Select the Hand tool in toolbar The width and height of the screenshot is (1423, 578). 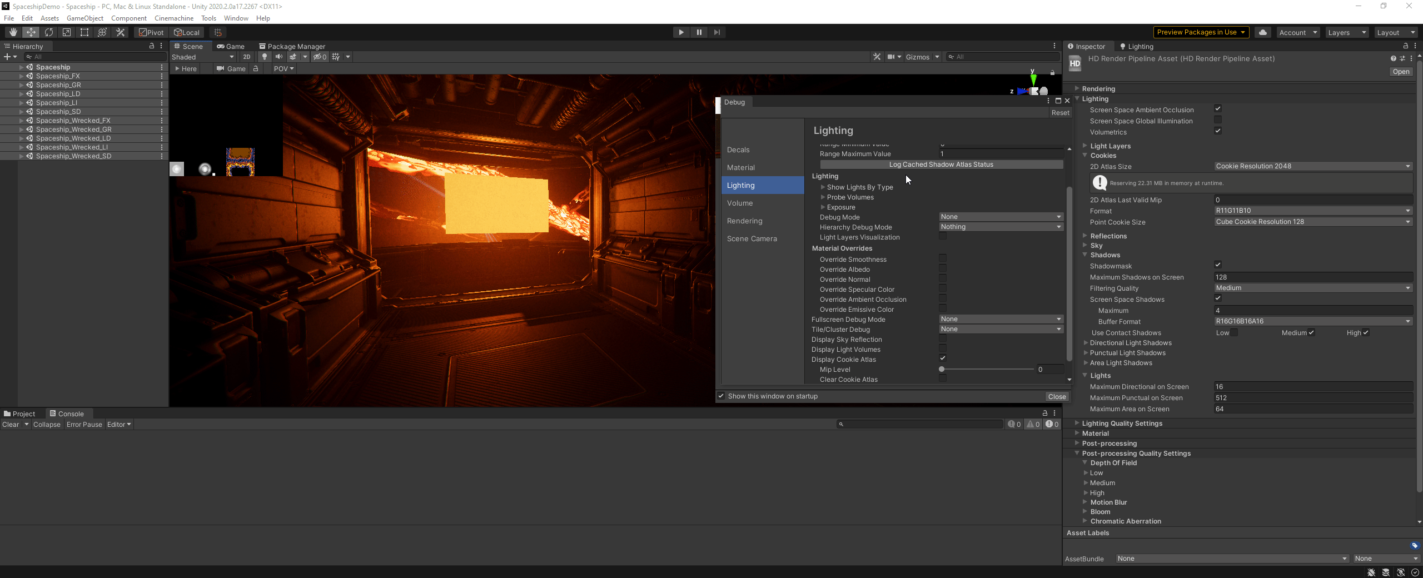13,32
